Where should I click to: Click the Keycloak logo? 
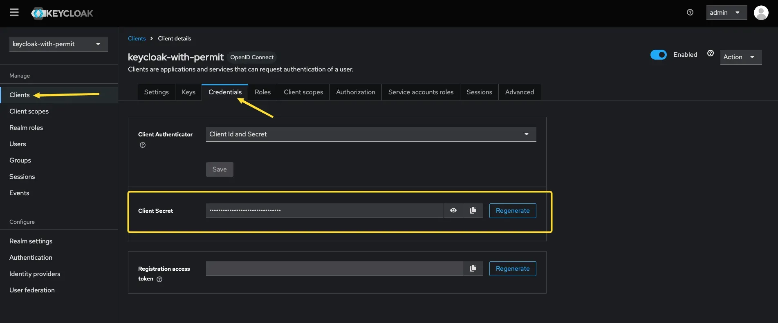[x=62, y=13]
